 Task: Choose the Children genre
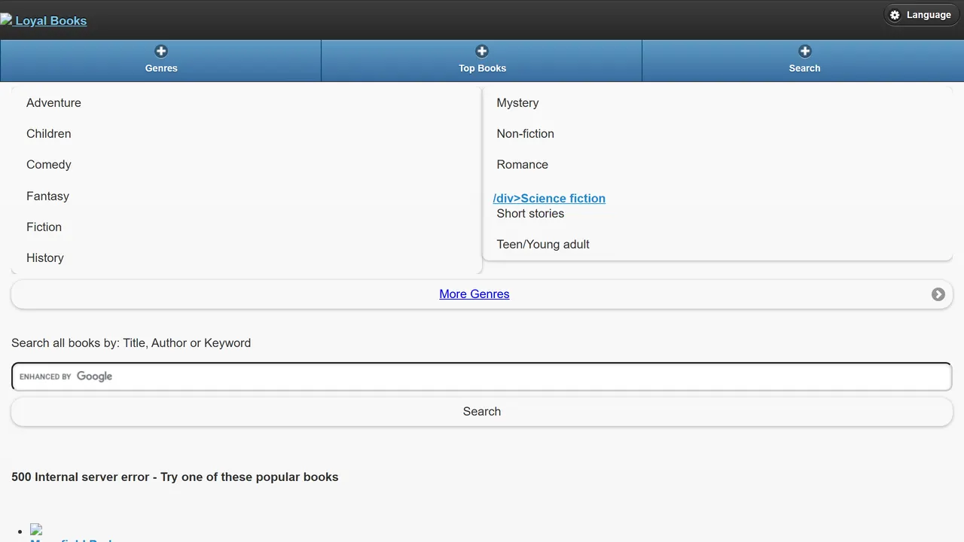49,134
